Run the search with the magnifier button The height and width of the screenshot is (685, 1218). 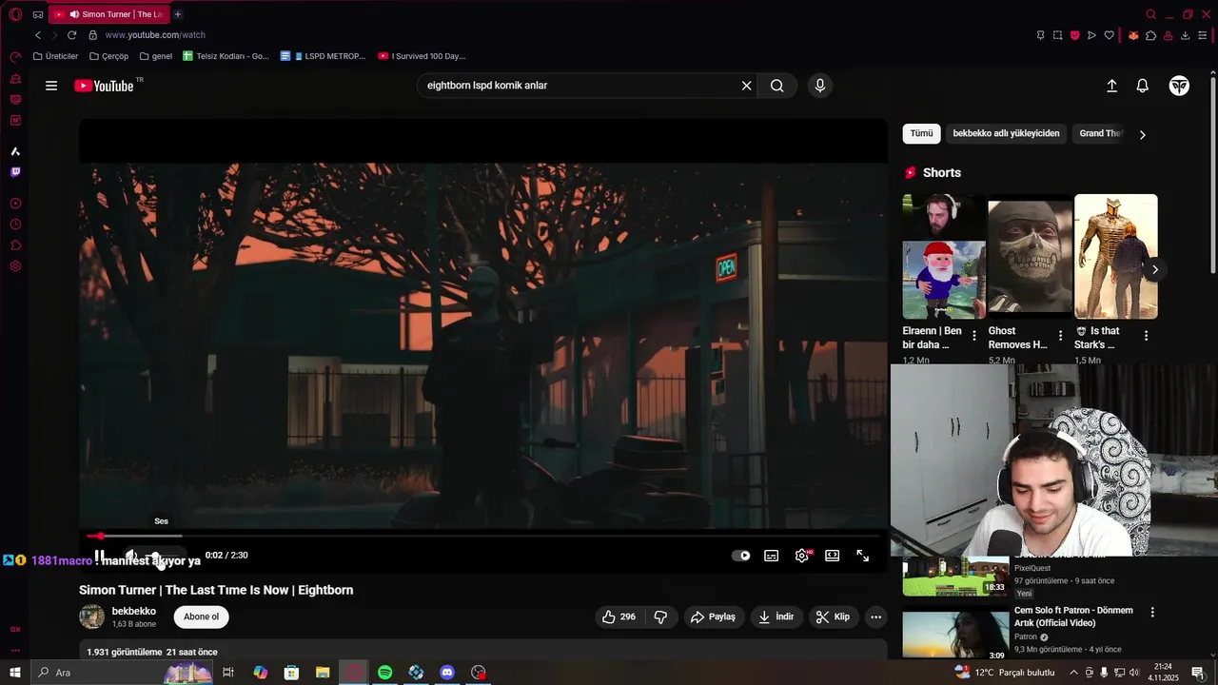click(777, 86)
